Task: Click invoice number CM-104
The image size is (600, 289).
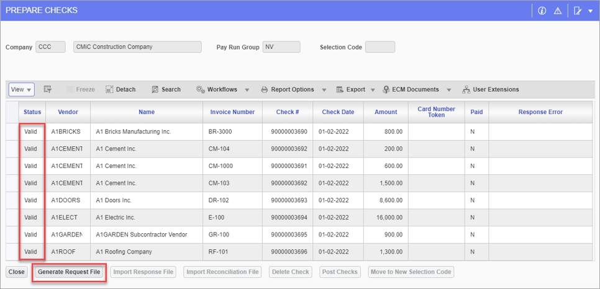Action: [x=219, y=149]
